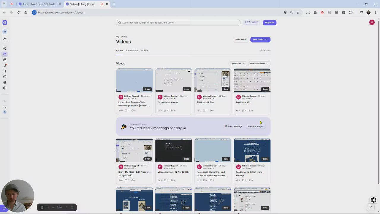Open the browser Extensions puzzle icon
The width and height of the screenshot is (380, 214).
351,12
